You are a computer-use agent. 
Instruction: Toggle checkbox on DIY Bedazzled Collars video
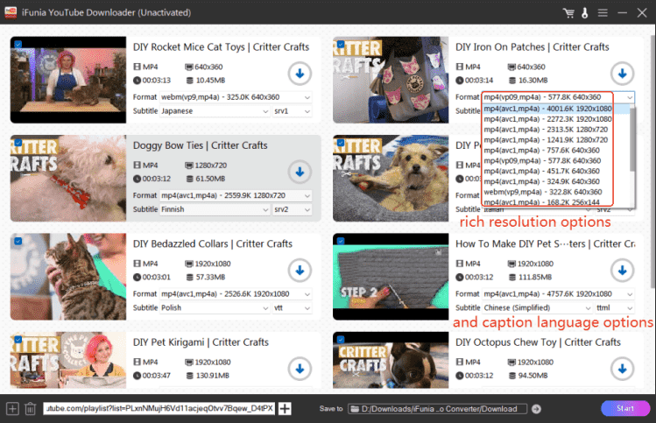coord(18,240)
